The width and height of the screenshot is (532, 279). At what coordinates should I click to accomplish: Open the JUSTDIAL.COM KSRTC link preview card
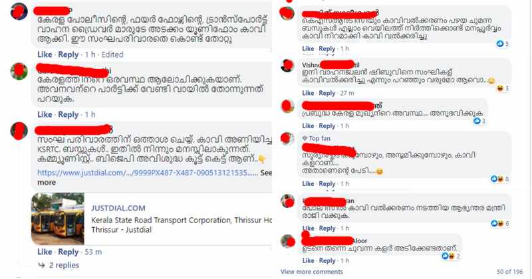click(152, 219)
